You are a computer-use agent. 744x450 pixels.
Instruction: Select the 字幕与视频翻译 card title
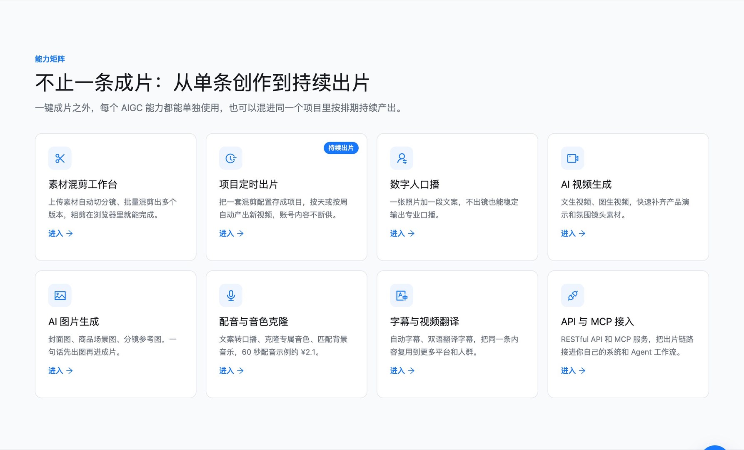(424, 321)
